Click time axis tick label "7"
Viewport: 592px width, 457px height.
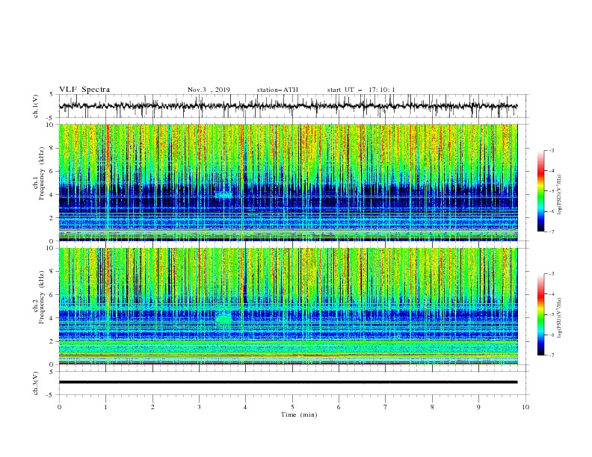click(386, 407)
